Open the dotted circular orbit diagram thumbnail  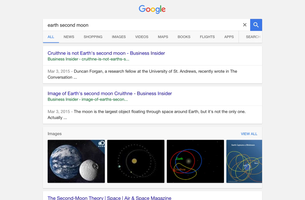point(136,161)
